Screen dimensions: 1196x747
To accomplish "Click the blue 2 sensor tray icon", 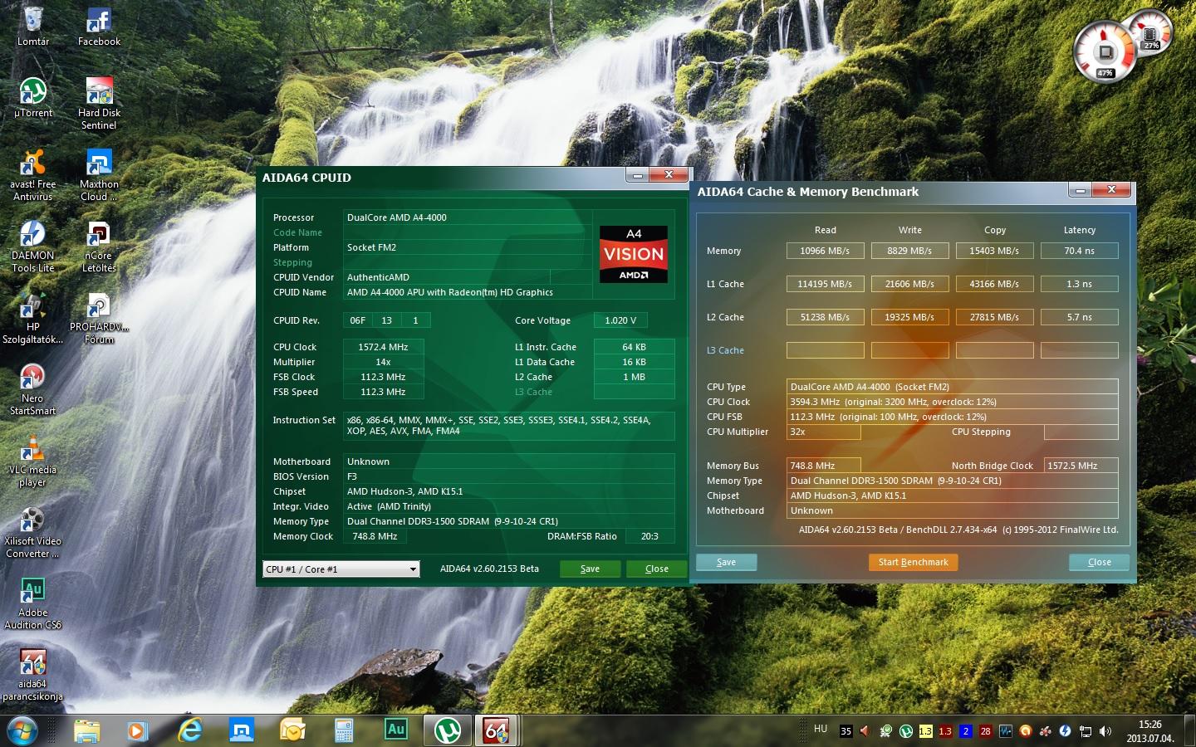I will pos(965,731).
